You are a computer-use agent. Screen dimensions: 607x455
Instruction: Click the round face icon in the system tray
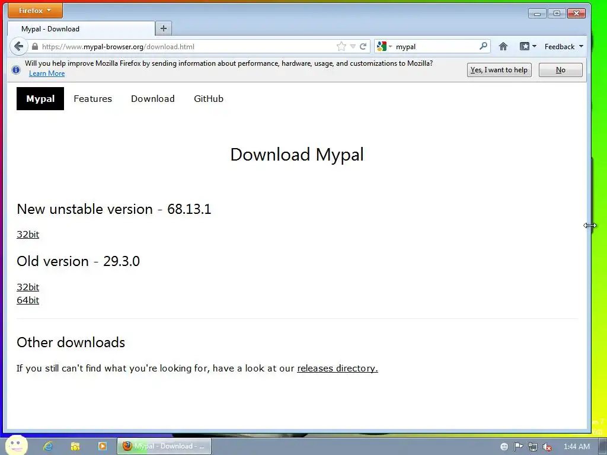click(504, 447)
